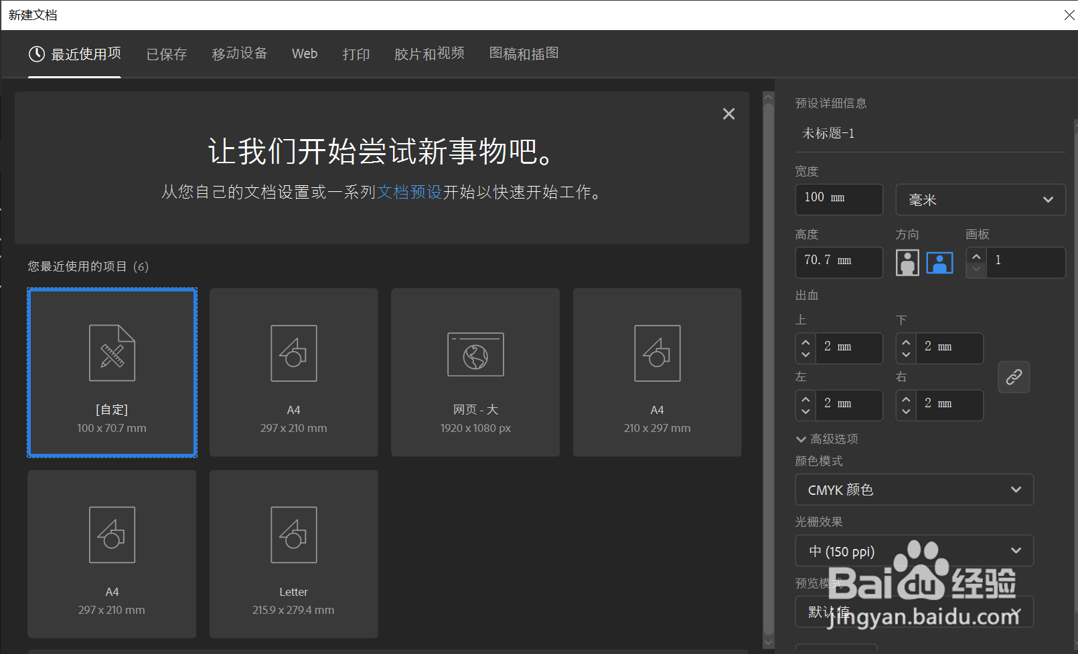Screen dimensions: 1078x654
Task: Click the globe icon of web preset
Action: click(x=476, y=355)
